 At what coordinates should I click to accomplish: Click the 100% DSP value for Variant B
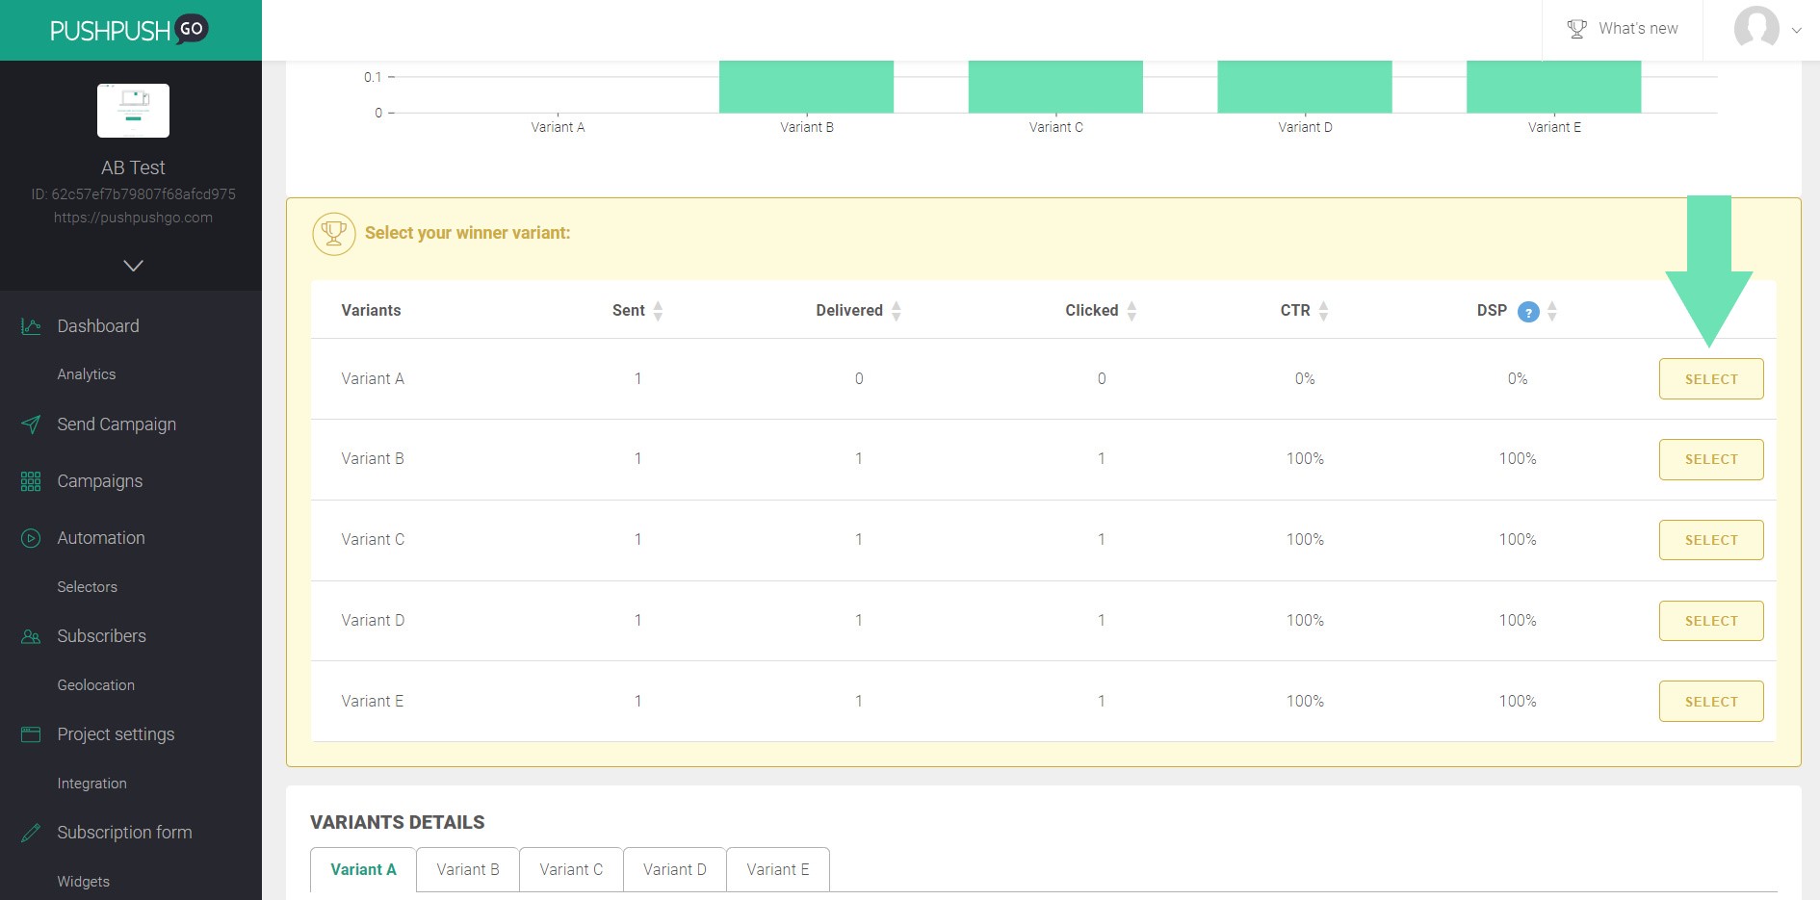1518,459
